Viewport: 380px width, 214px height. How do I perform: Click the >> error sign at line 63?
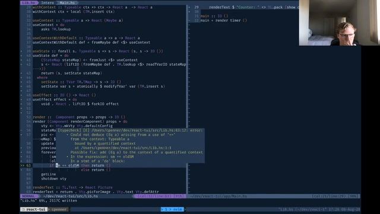[x=23, y=165]
